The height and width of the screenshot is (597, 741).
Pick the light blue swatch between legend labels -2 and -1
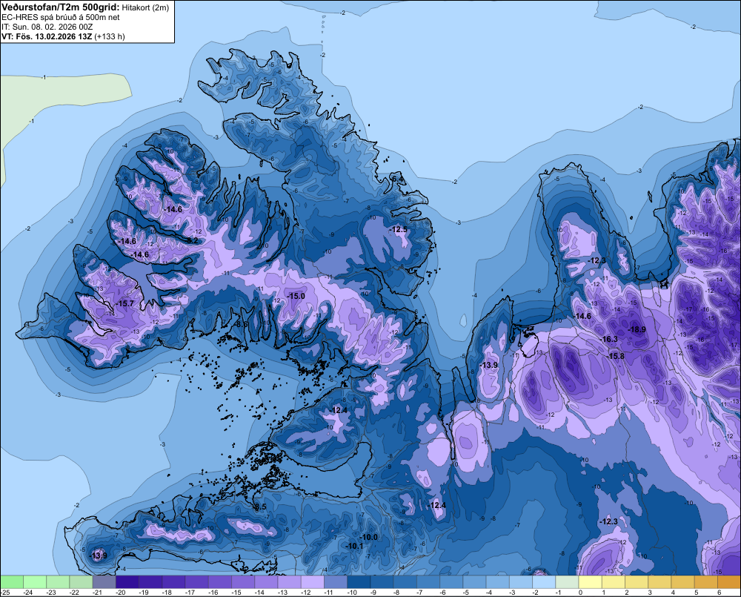point(544,581)
